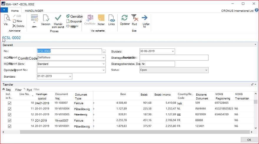Viewport: 259px width, 144px height.
Task: Choose the Genåbn reopen action
Action: (x=74, y=17)
